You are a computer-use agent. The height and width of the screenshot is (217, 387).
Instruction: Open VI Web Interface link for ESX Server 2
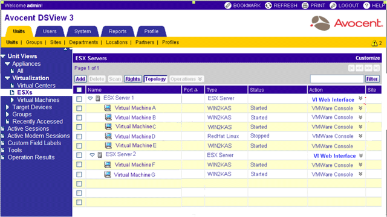[334, 156]
